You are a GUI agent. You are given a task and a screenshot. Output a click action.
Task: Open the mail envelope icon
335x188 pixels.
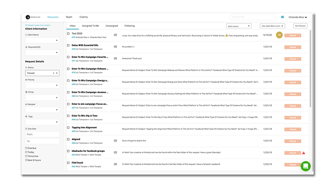pyautogui.click(x=282, y=17)
